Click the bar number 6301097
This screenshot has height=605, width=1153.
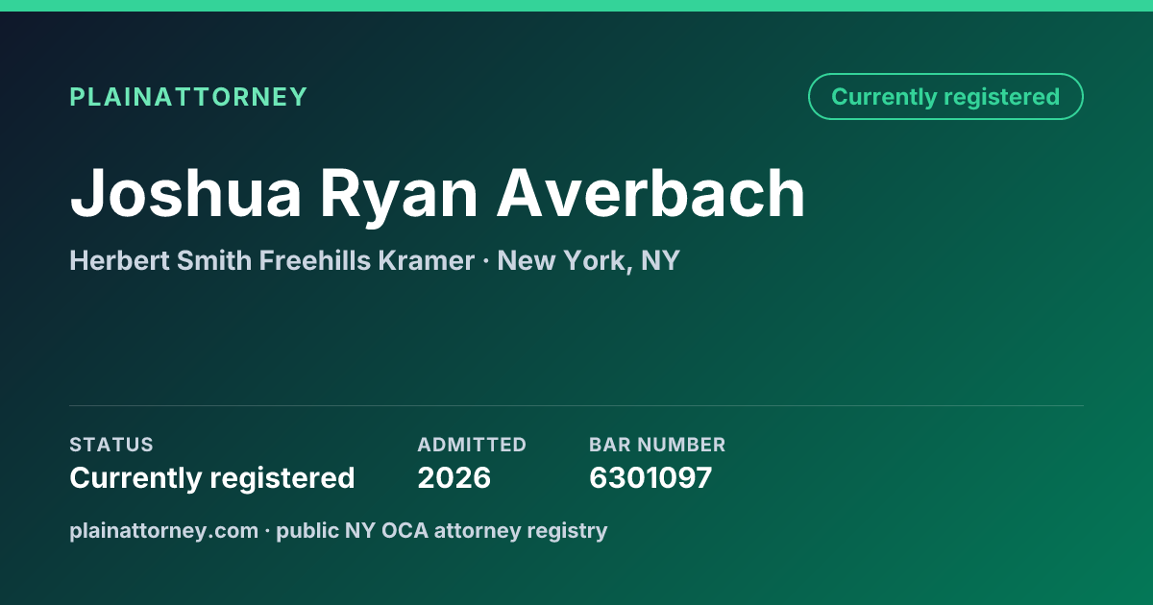650,478
